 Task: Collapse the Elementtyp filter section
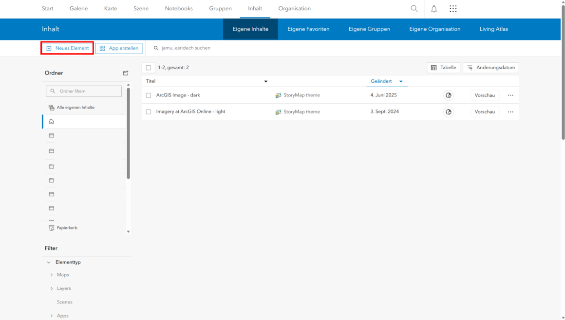point(49,263)
